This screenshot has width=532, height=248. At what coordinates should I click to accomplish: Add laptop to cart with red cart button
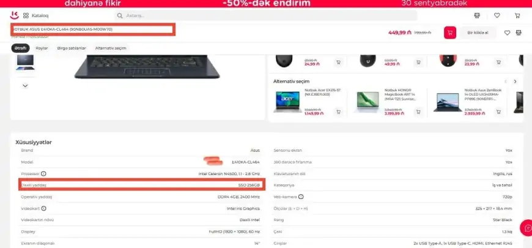click(x=450, y=32)
